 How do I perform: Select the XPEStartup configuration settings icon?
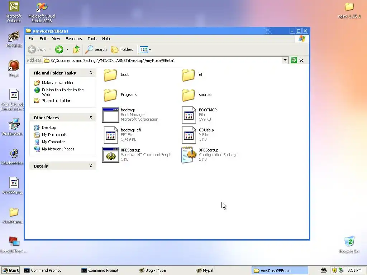click(x=189, y=155)
